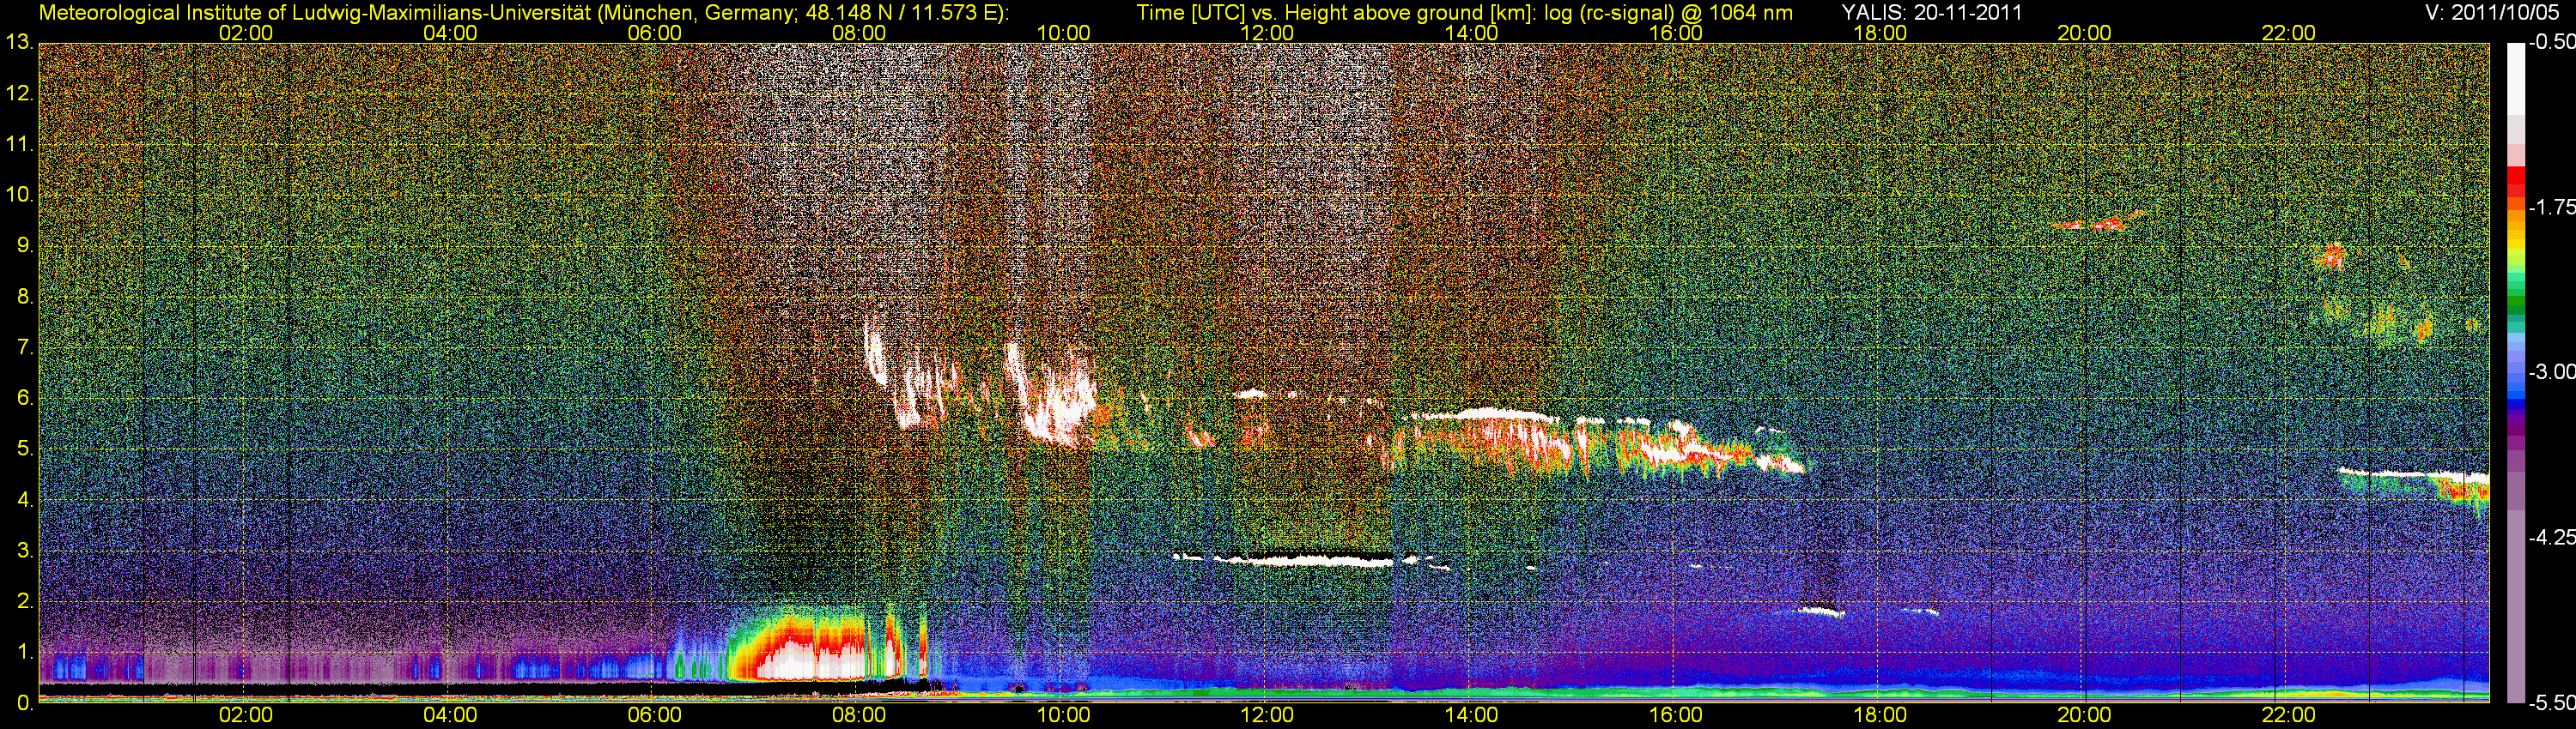Screen dimensions: 2576x729
Task: Click the '11.' height axis label
Action: pos(19,144)
